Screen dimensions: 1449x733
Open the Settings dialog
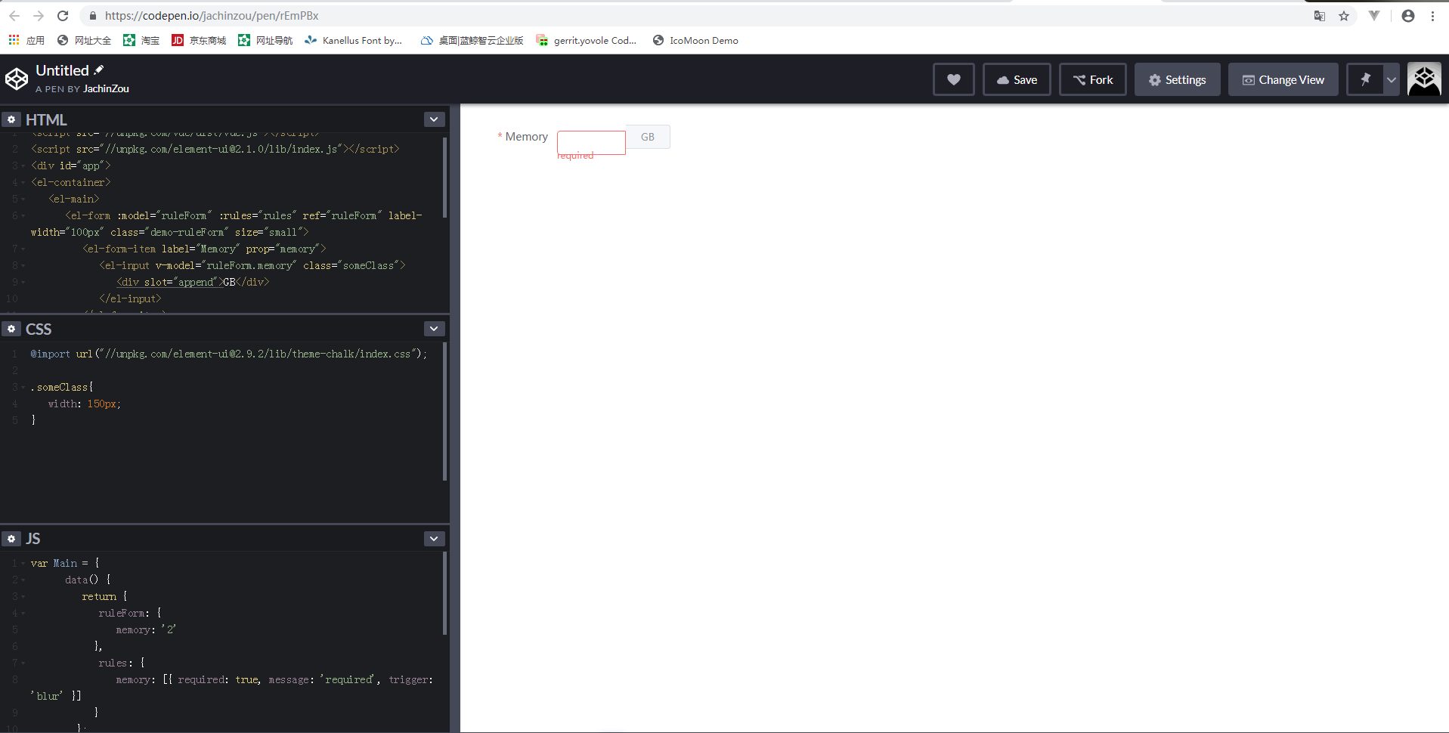point(1177,79)
